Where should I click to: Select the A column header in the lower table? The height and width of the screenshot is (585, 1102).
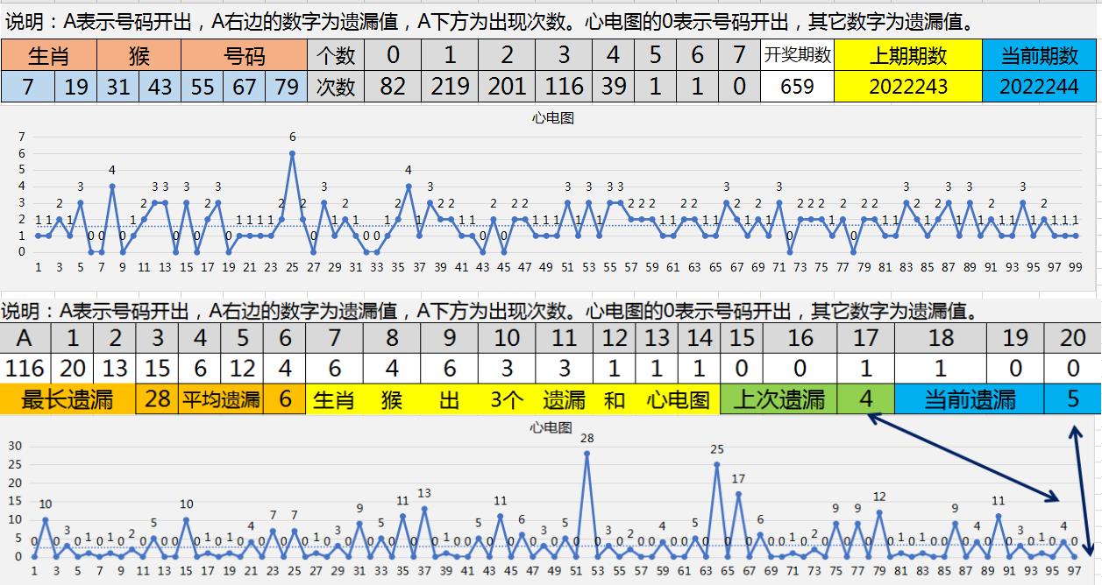pos(25,338)
